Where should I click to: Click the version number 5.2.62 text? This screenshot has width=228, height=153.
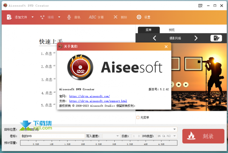pos(164,89)
